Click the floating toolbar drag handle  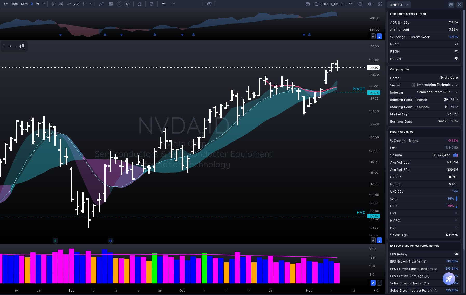4,46
